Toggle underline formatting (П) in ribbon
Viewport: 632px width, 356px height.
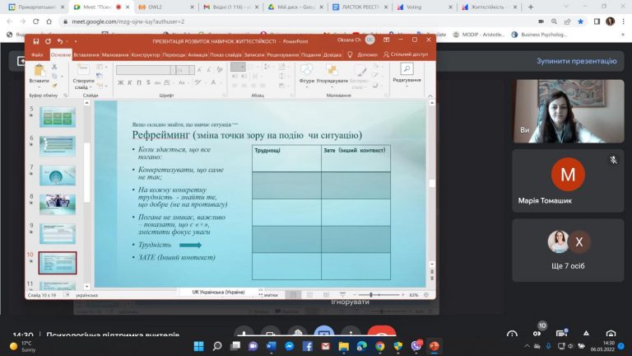[x=140, y=83]
